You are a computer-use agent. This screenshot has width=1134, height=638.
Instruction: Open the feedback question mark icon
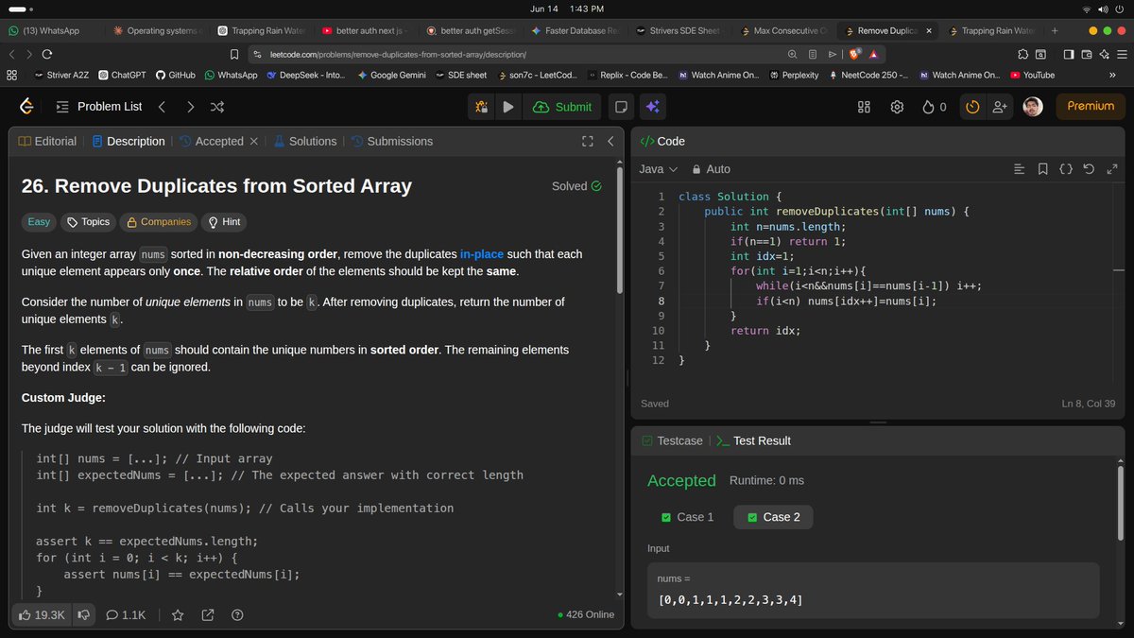(237, 614)
